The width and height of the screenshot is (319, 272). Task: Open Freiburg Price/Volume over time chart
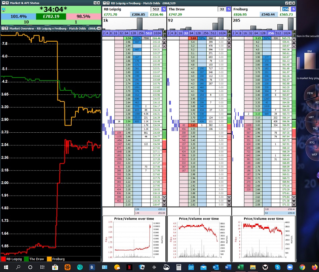pyautogui.click(x=264, y=239)
